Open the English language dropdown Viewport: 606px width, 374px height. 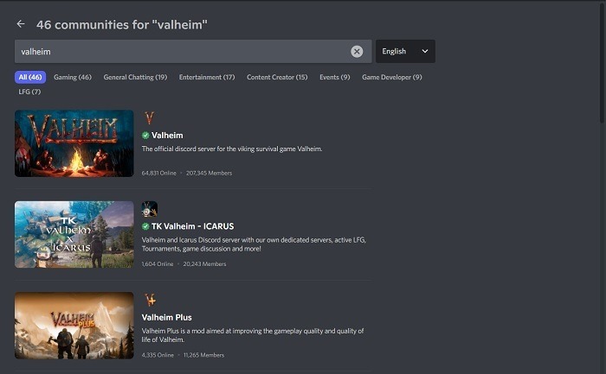tap(405, 51)
